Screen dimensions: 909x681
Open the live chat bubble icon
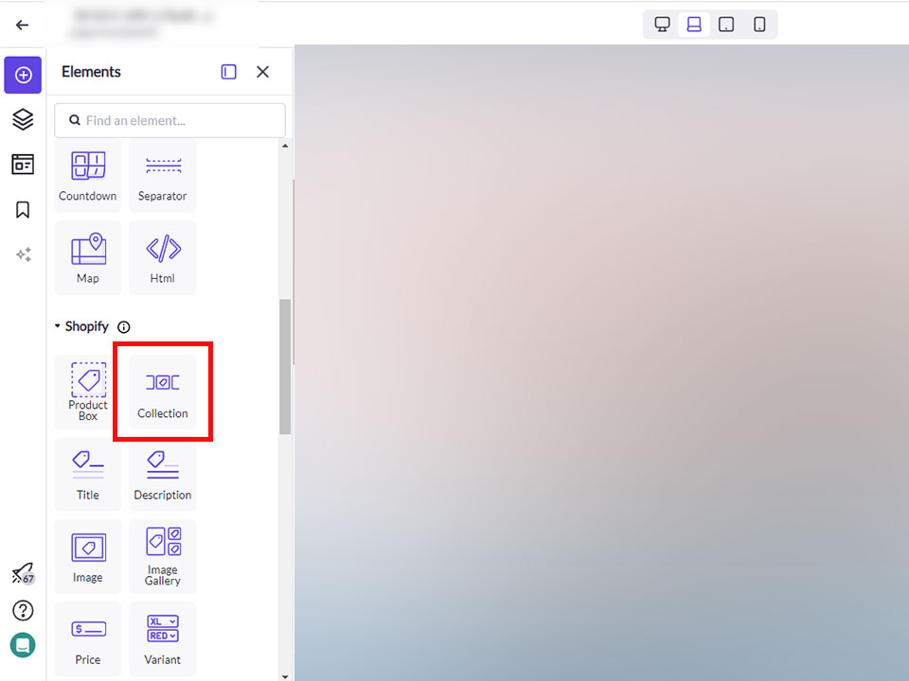(23, 645)
